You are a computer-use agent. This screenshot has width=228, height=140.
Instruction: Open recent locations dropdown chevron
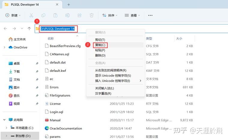coord(22,28)
